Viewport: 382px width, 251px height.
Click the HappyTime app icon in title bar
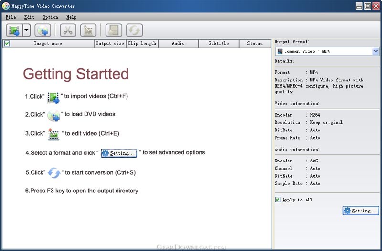tap(6, 6)
